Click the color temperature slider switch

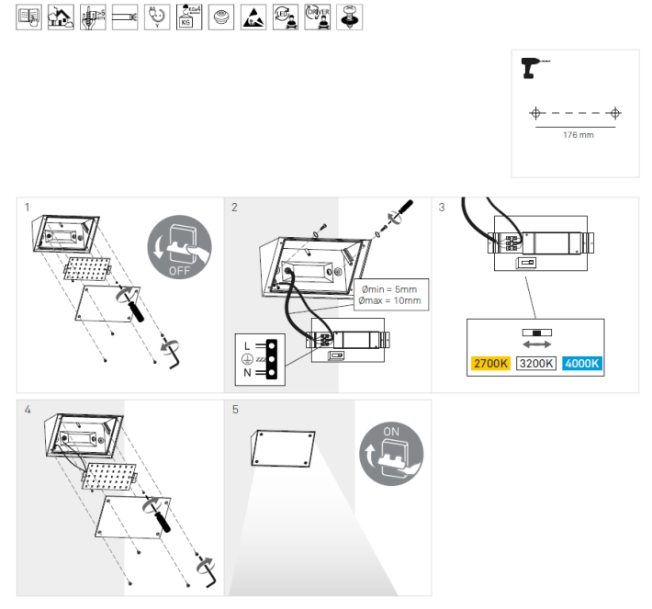(537, 333)
